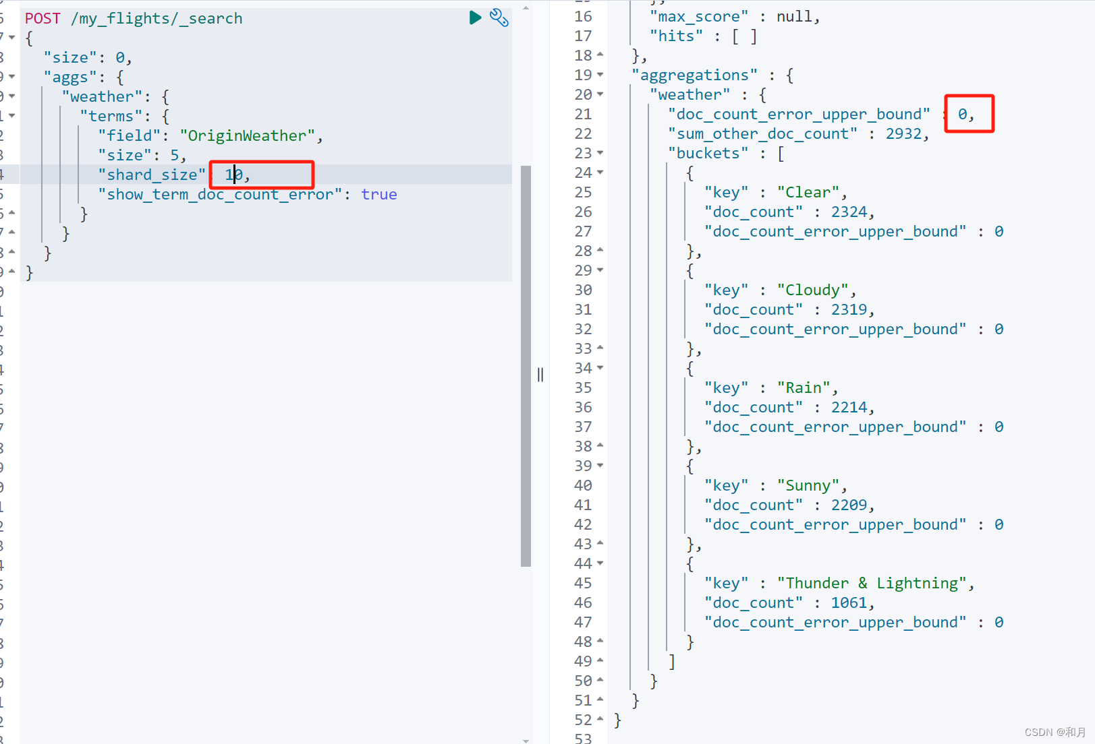The height and width of the screenshot is (744, 1095).
Task: Click the "Rain" key value
Action: (804, 388)
